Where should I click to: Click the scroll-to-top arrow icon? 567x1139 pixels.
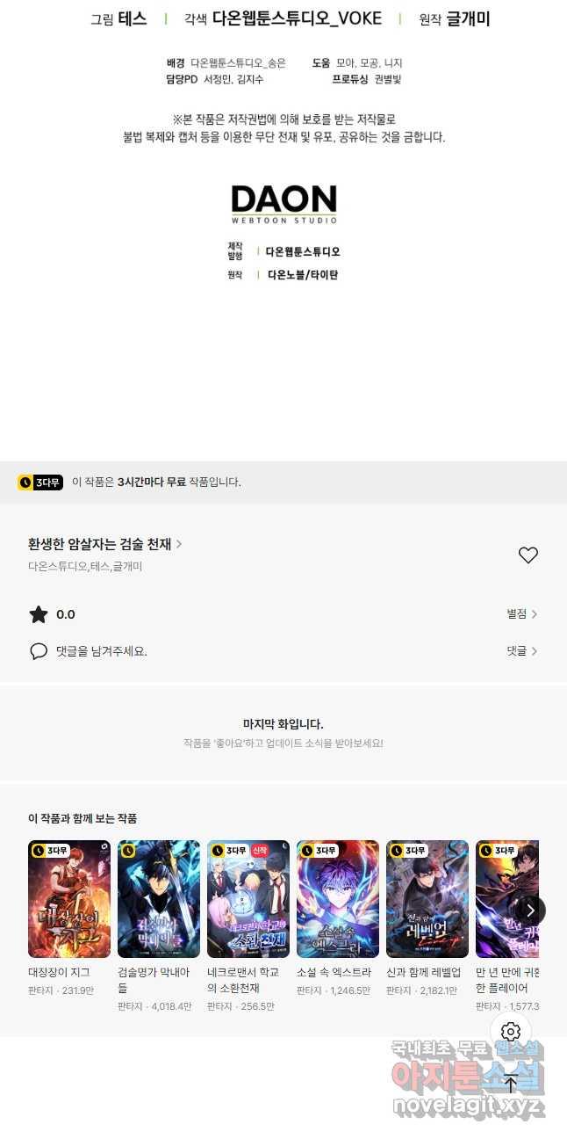tap(511, 1083)
